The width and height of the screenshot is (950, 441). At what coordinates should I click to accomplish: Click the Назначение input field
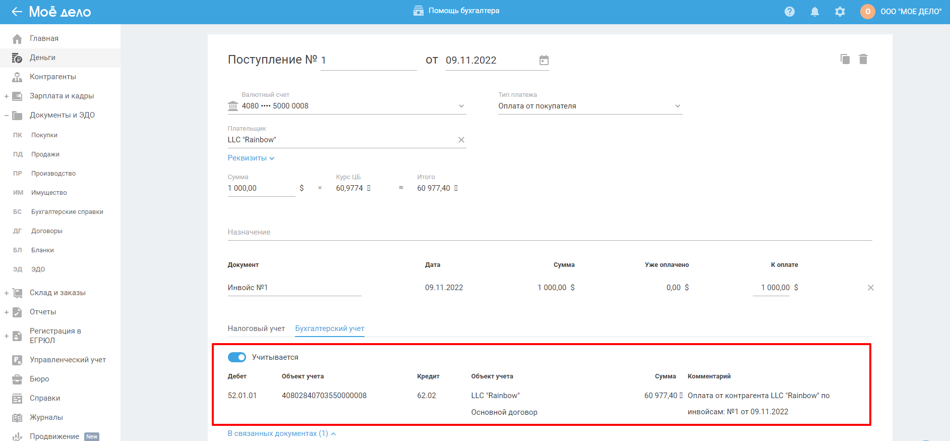point(550,232)
